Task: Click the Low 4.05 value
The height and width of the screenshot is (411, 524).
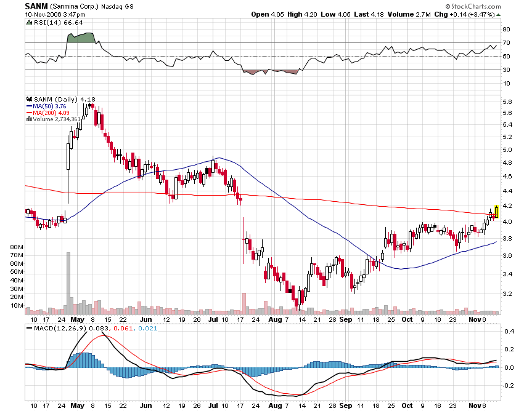Action: point(335,14)
